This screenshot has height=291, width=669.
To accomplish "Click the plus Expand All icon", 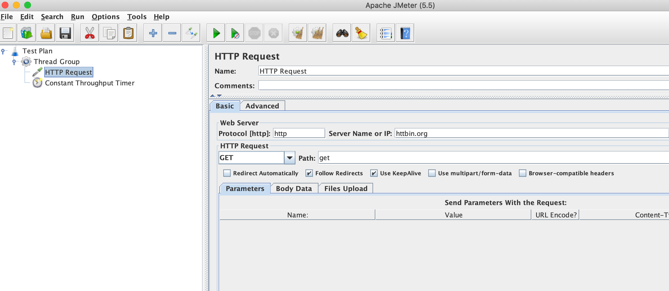I will tap(153, 33).
